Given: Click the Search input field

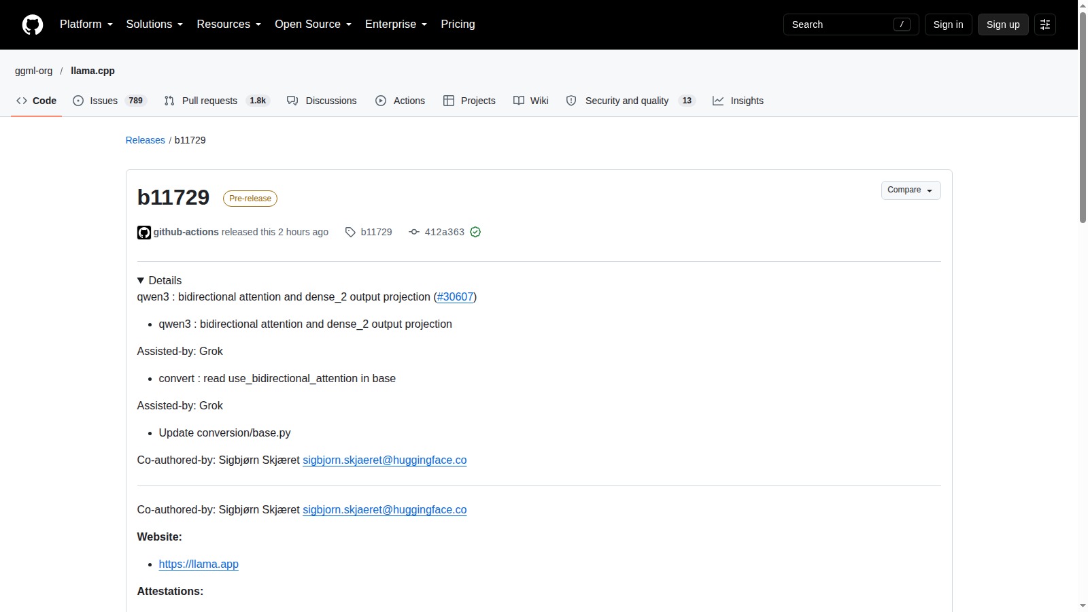Looking at the screenshot, I should pyautogui.click(x=851, y=24).
